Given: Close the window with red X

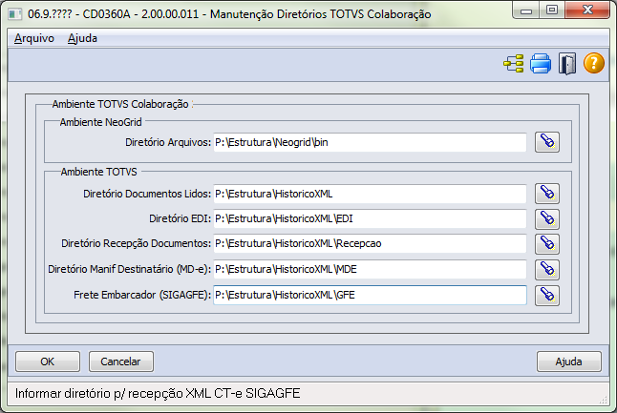Looking at the screenshot, I should coord(587,10).
